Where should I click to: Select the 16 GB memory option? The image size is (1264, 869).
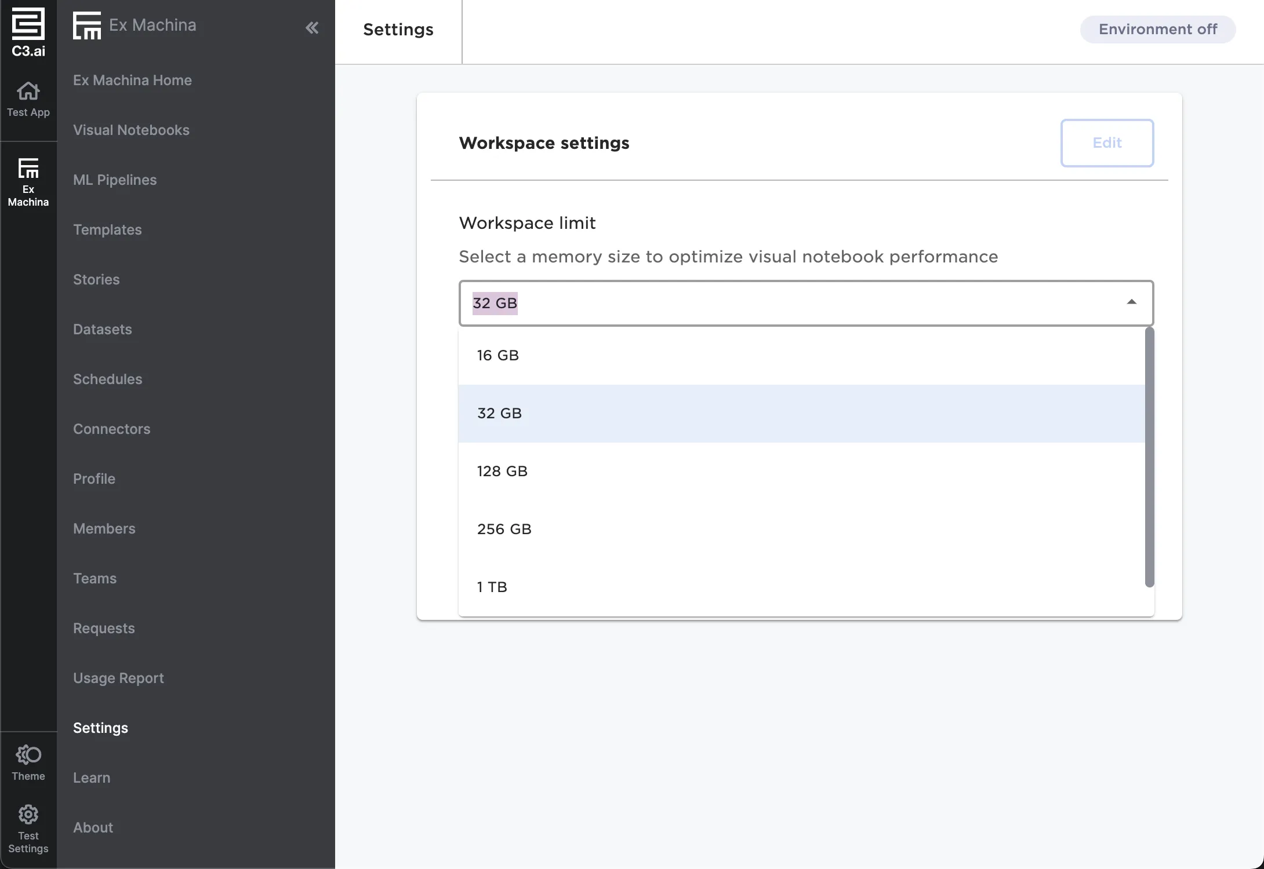pyautogui.click(x=497, y=355)
